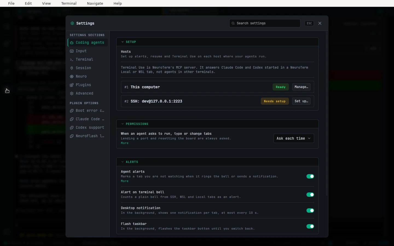The height and width of the screenshot is (246, 394).
Task: Click the NeuroFlash plugin puzzle icon
Action: 72,136
